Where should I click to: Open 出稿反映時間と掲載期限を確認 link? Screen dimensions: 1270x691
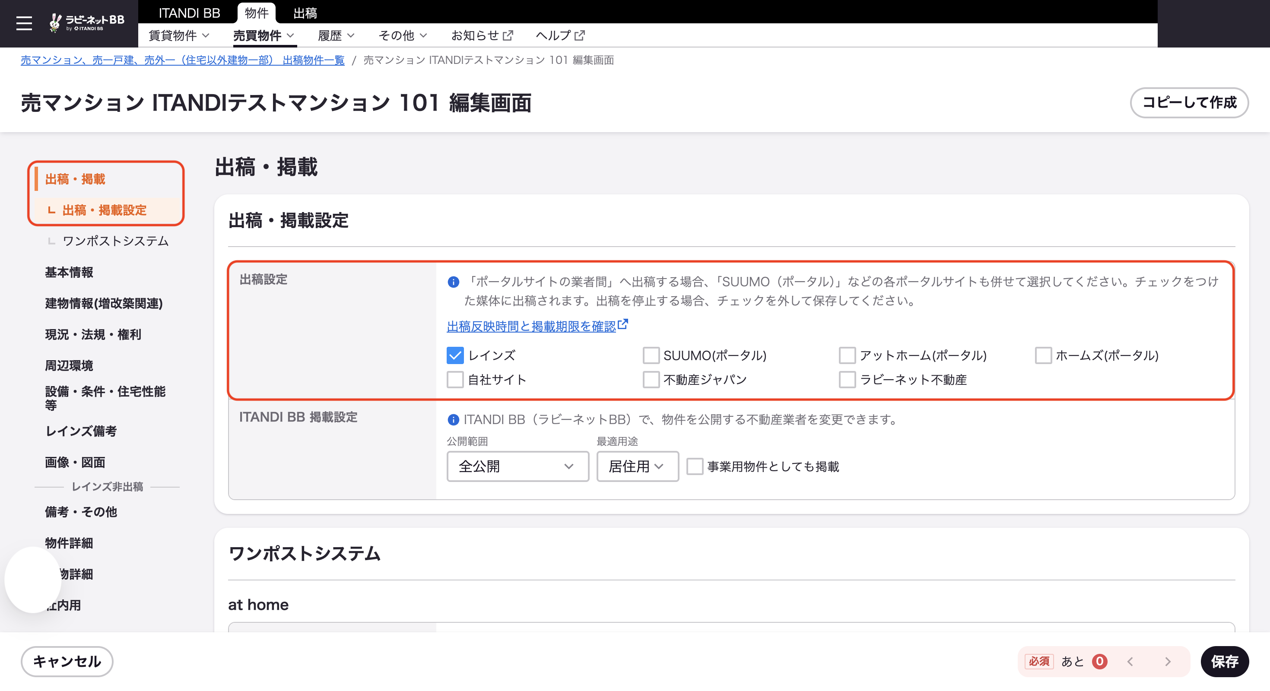531,326
